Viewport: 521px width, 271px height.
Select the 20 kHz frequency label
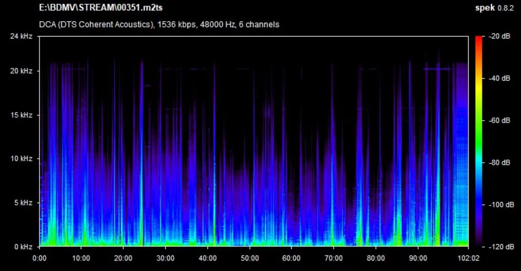click(x=24, y=71)
